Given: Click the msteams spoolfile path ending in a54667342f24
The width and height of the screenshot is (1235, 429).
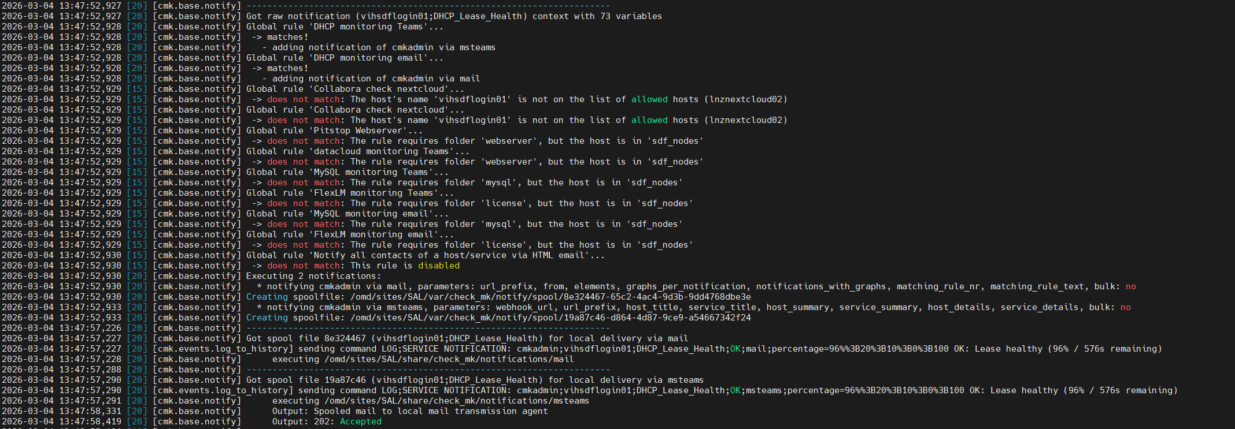Looking at the screenshot, I should pos(550,318).
